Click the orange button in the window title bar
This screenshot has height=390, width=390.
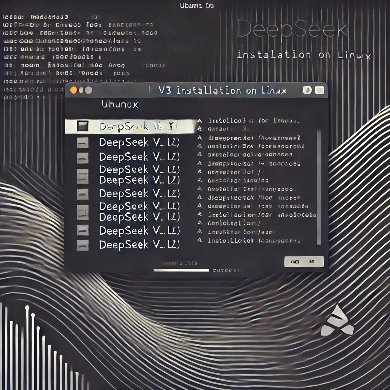click(x=74, y=90)
